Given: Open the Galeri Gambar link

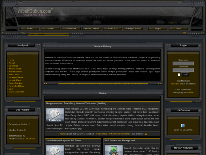Looking at the screenshot, I should pyautogui.click(x=16, y=83).
